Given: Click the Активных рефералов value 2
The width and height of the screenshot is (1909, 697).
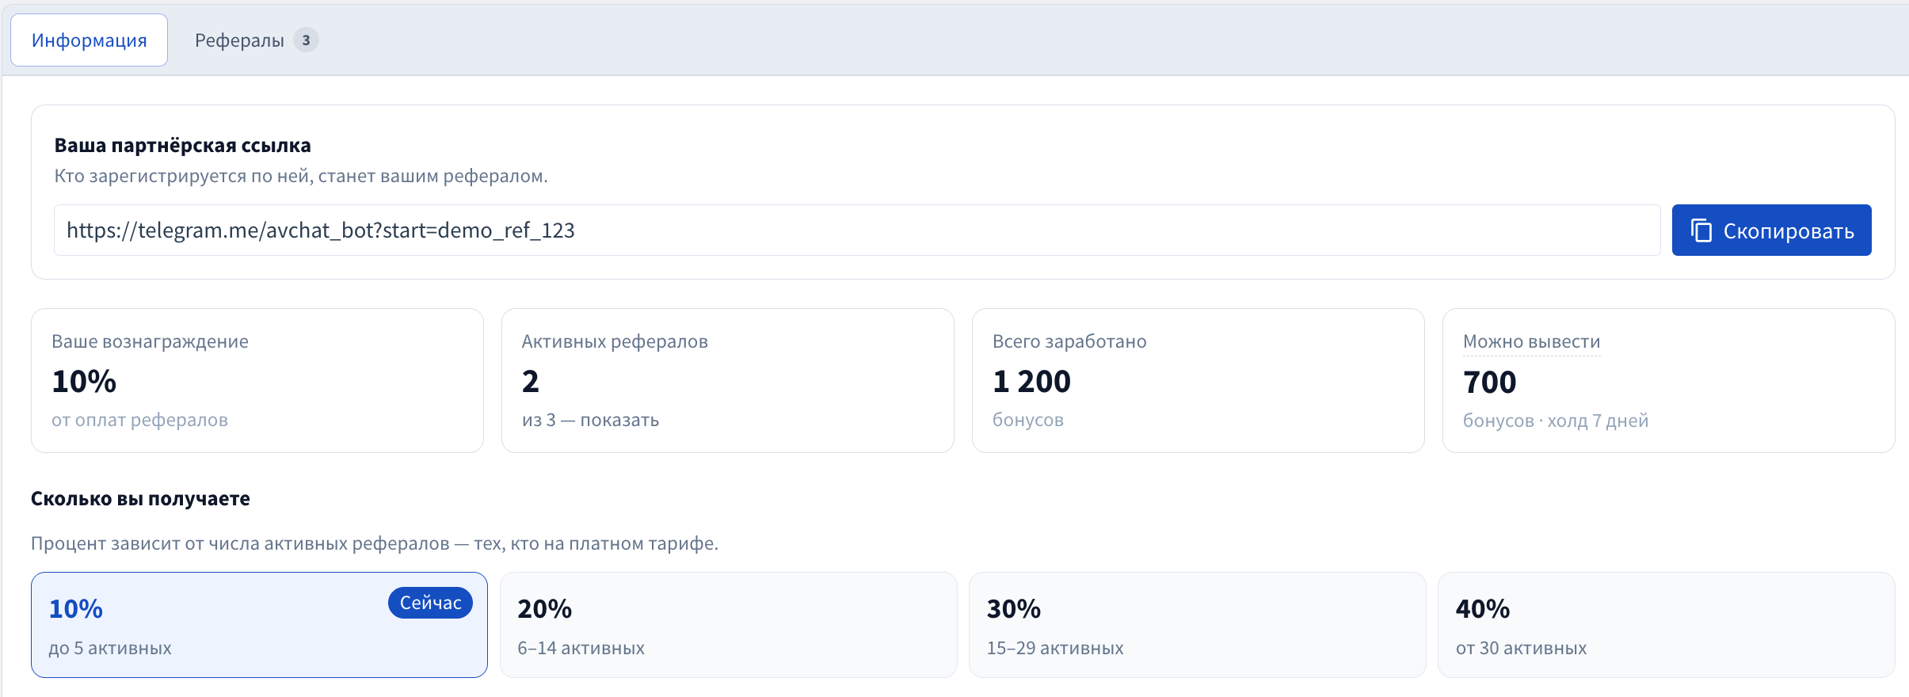Looking at the screenshot, I should click(531, 382).
